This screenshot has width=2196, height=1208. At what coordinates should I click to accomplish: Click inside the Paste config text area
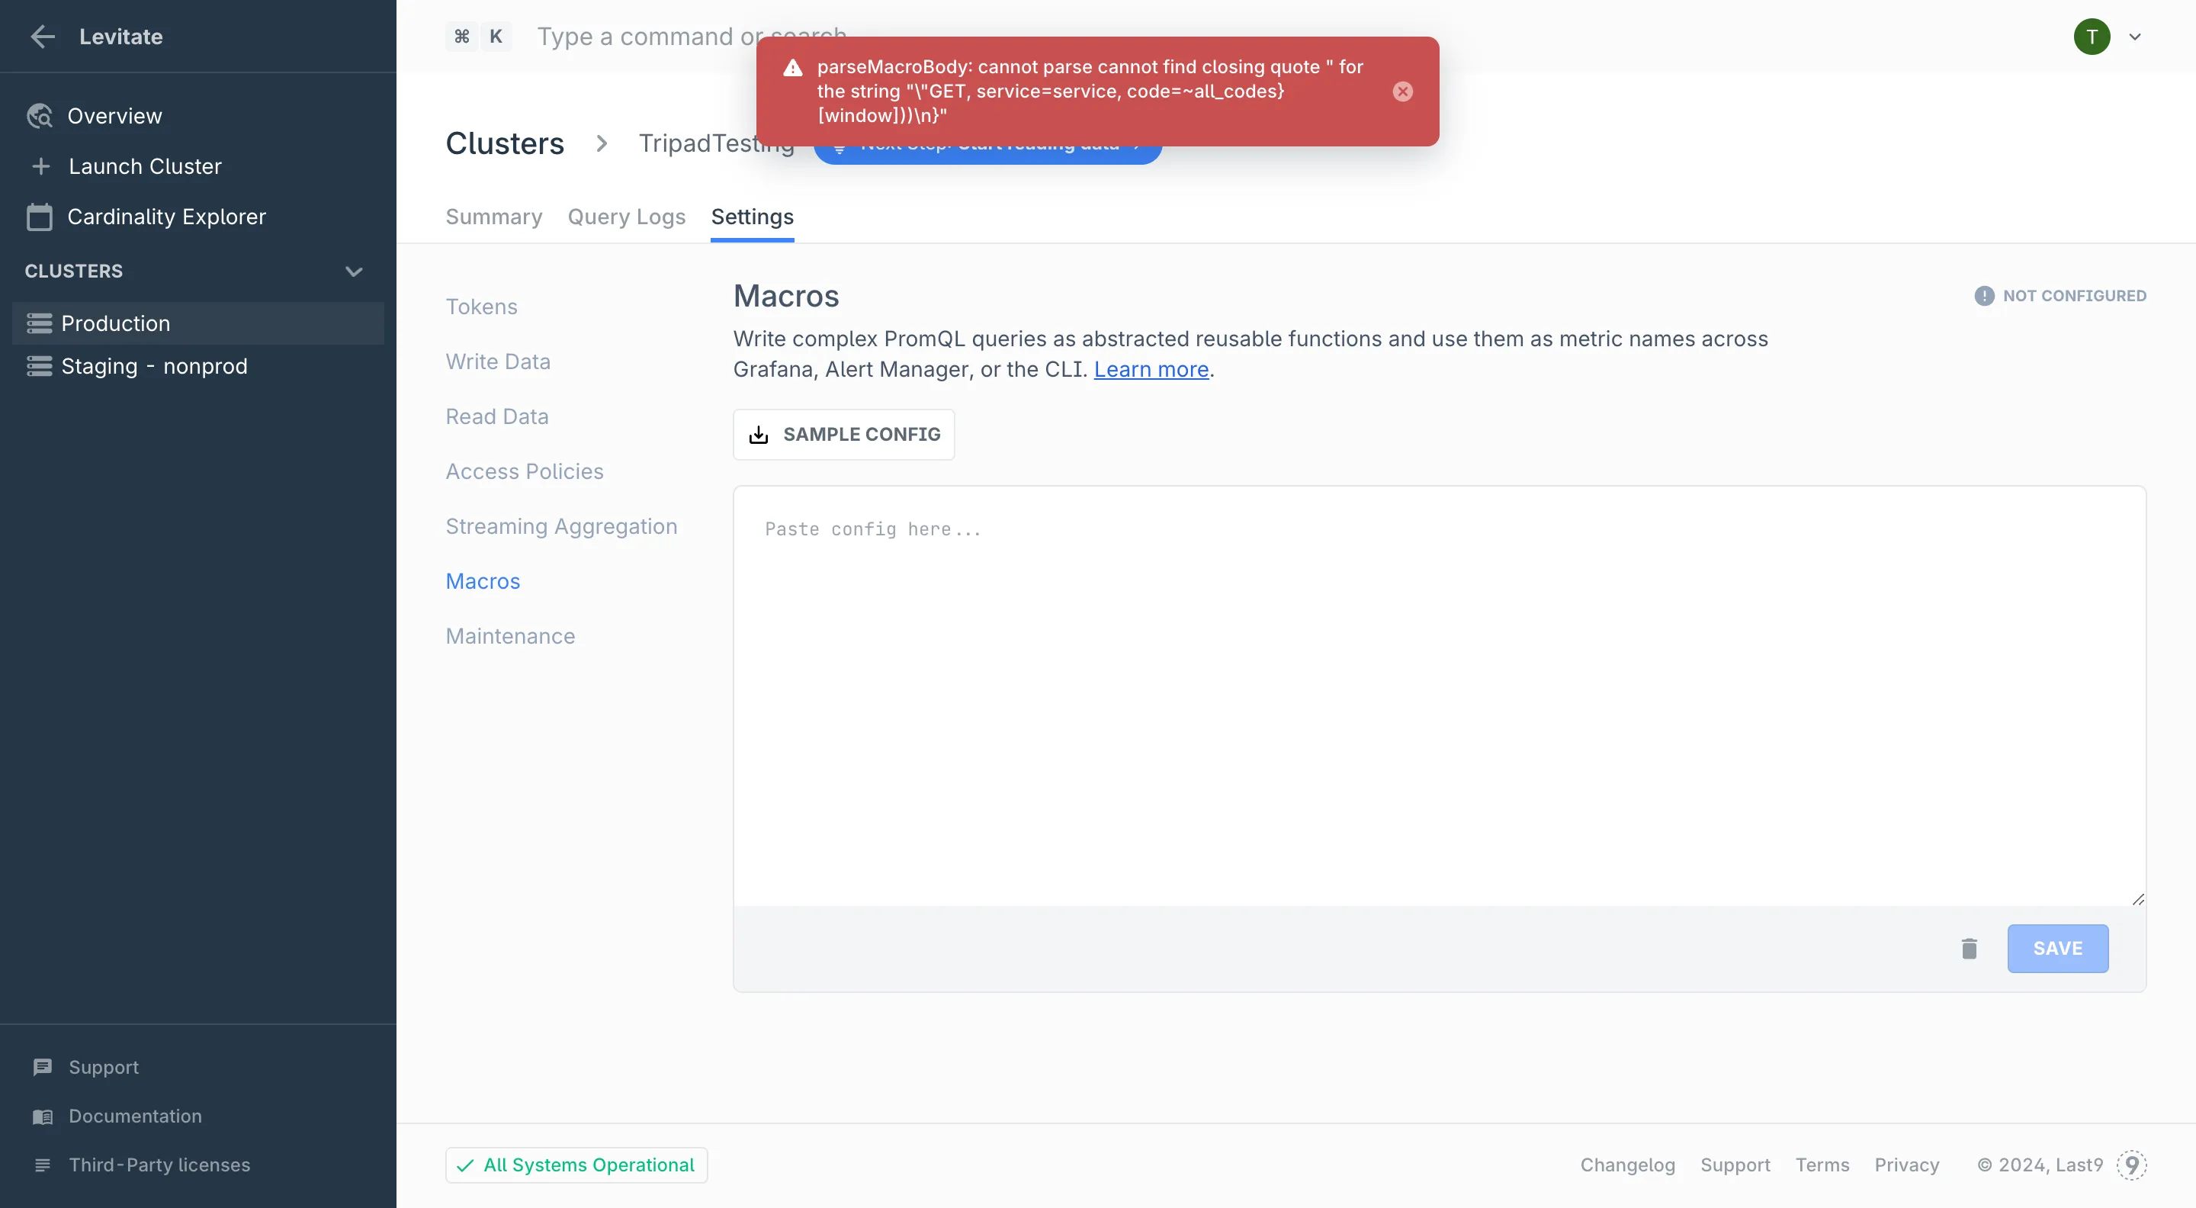coord(1438,695)
